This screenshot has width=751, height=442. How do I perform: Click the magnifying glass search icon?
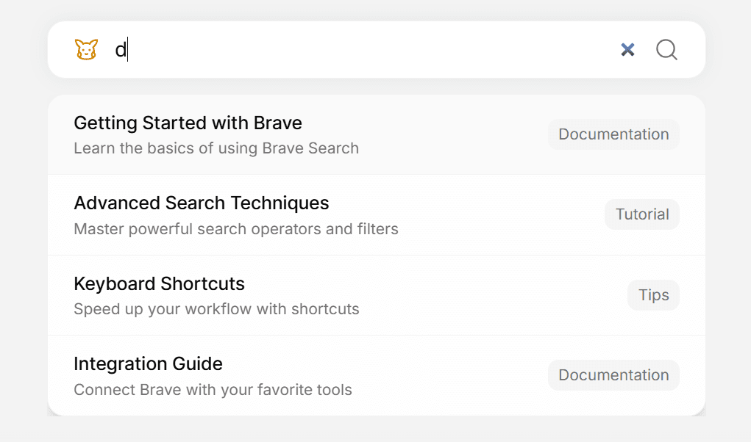click(666, 50)
